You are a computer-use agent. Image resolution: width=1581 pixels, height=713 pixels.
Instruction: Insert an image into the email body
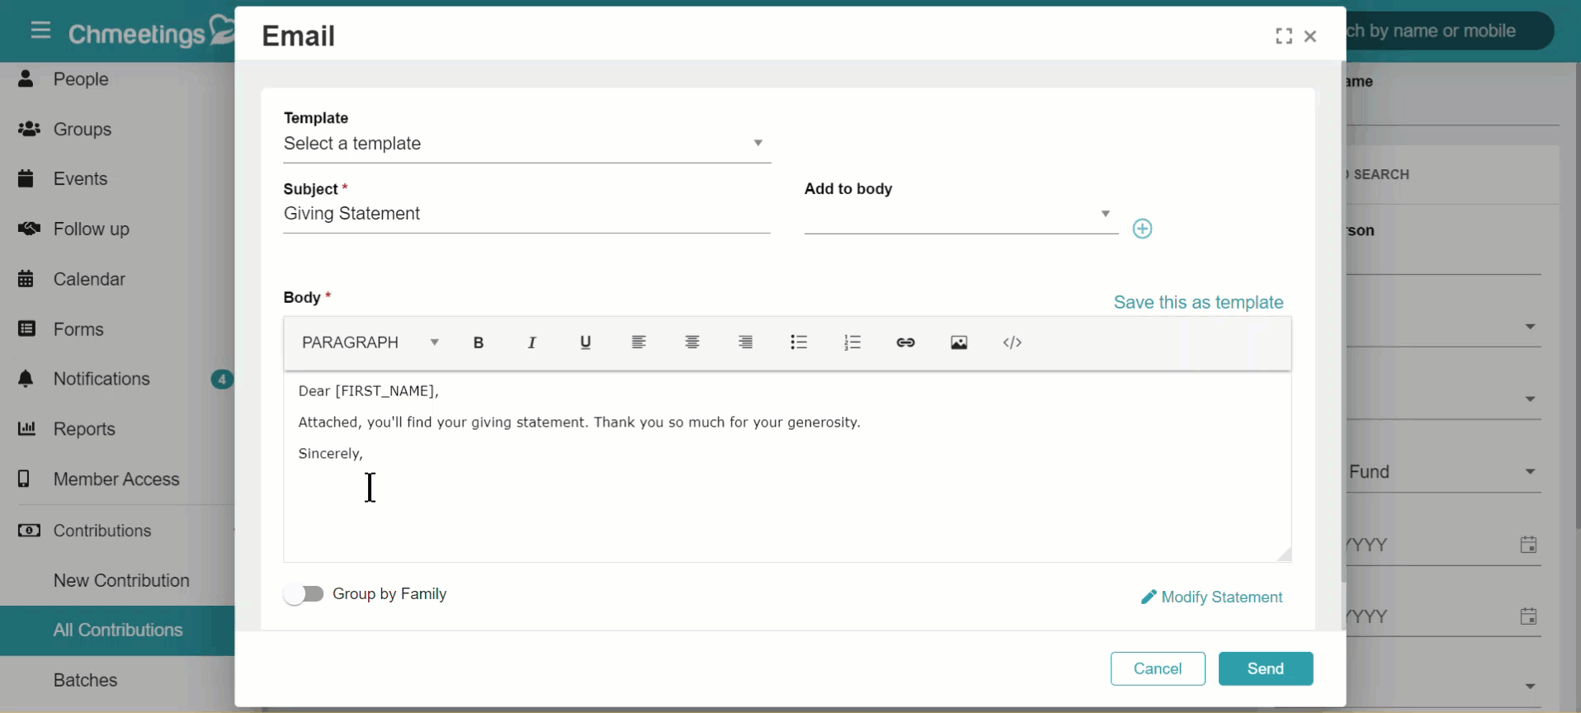[x=959, y=342]
